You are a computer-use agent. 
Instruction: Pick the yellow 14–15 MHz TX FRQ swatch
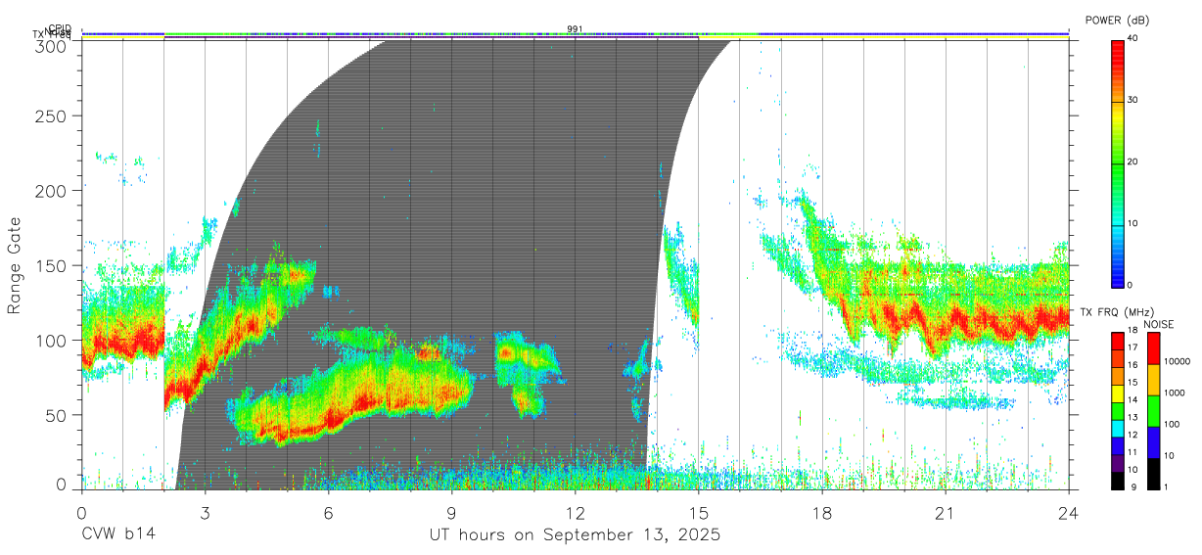(1117, 393)
